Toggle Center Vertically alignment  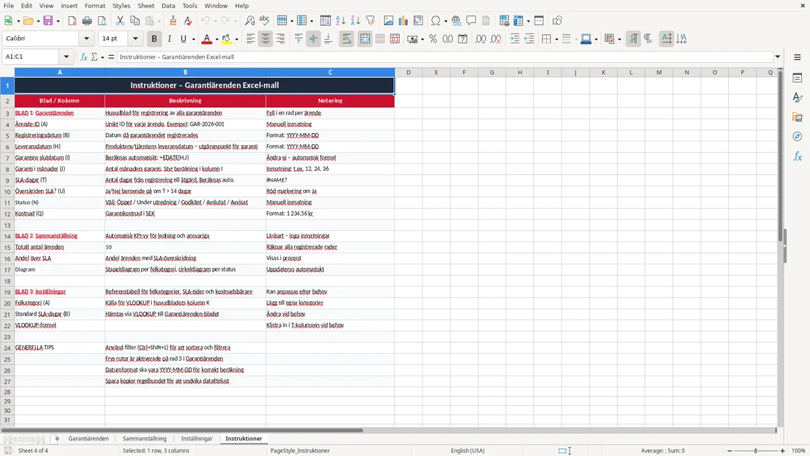[313, 39]
